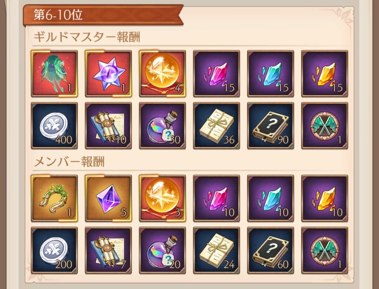Tap the mystery book reward showing 90
379x289 pixels.
click(271, 126)
